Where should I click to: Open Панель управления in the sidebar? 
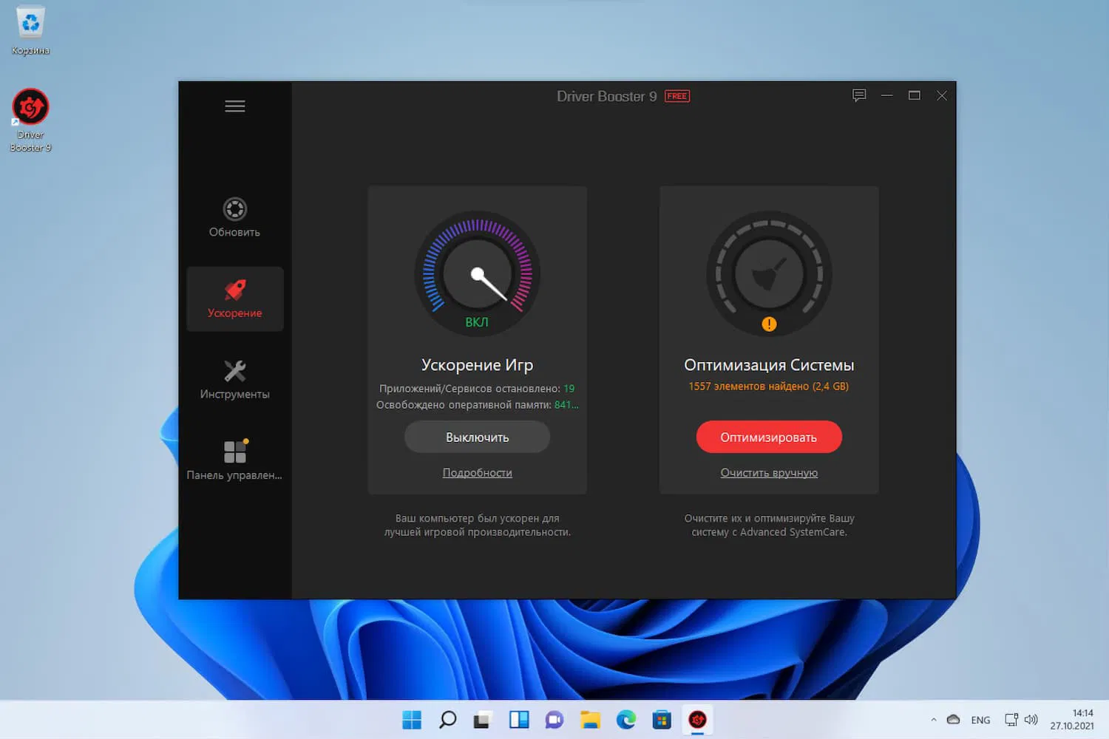pos(235,460)
